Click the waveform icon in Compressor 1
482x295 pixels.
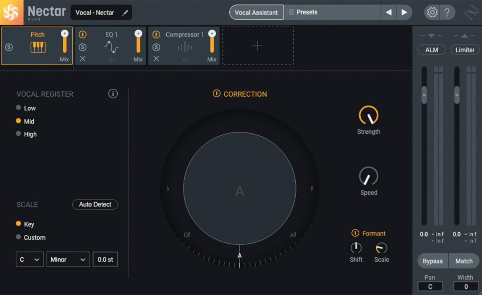pos(185,48)
